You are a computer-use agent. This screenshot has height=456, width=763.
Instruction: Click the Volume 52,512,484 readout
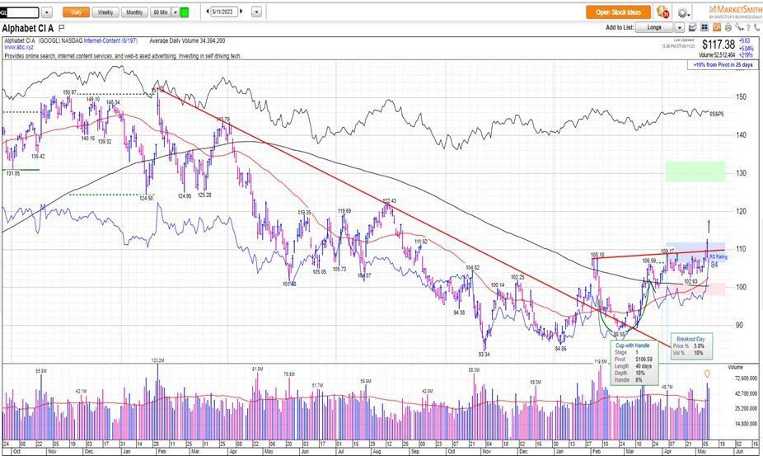(717, 55)
